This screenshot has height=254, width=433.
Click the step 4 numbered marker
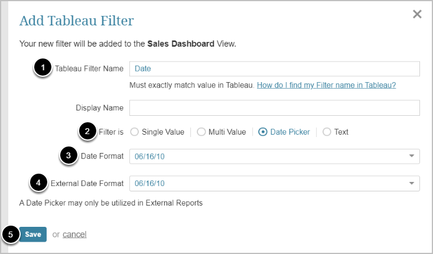[x=38, y=183]
